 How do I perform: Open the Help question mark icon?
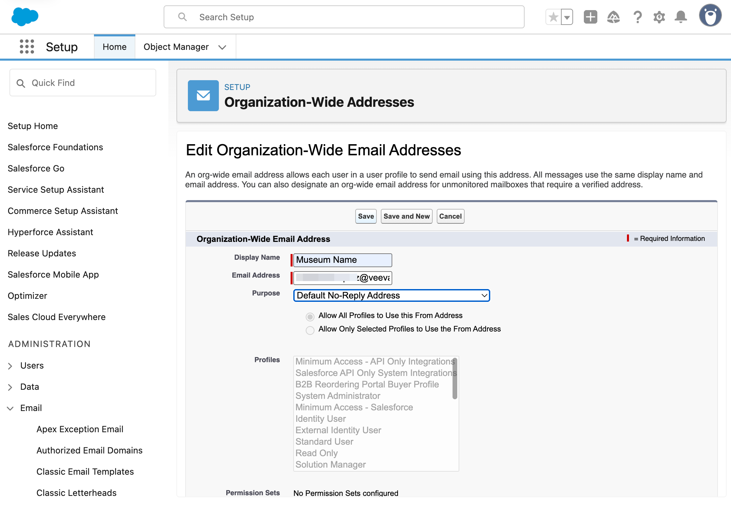pos(637,17)
